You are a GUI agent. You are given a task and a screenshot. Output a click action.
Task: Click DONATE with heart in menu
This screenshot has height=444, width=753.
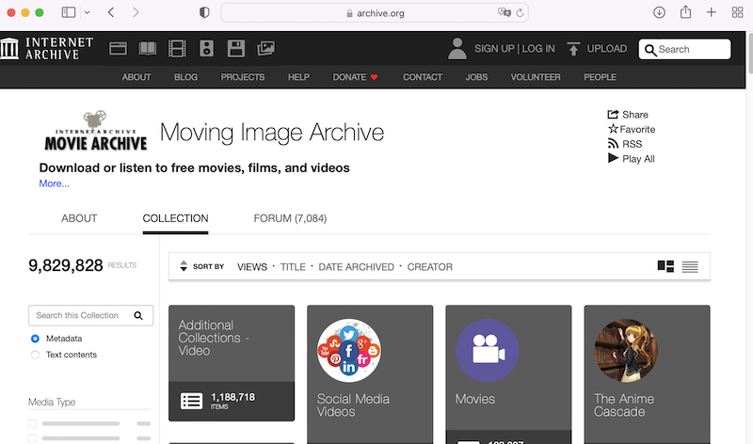pyautogui.click(x=356, y=77)
